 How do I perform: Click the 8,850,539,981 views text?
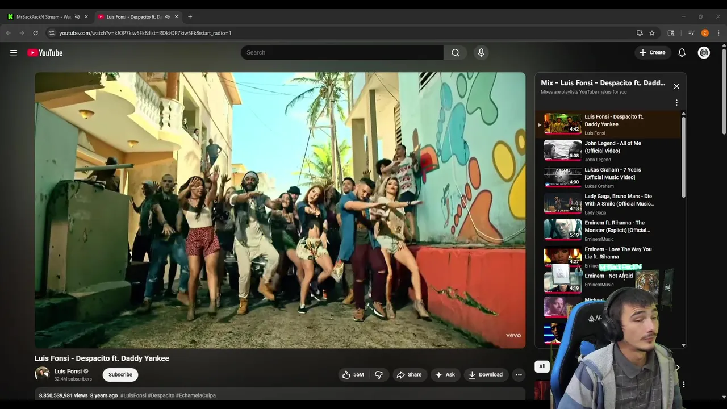[x=63, y=395]
